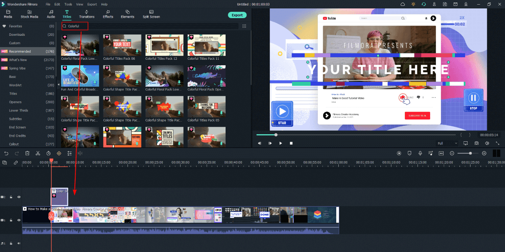
Task: Record voiceover with microphone icon
Action: [420, 154]
